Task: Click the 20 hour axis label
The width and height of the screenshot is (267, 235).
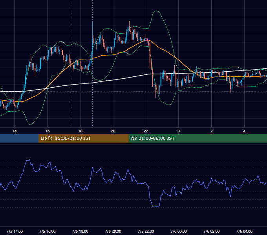Action: point(113,131)
